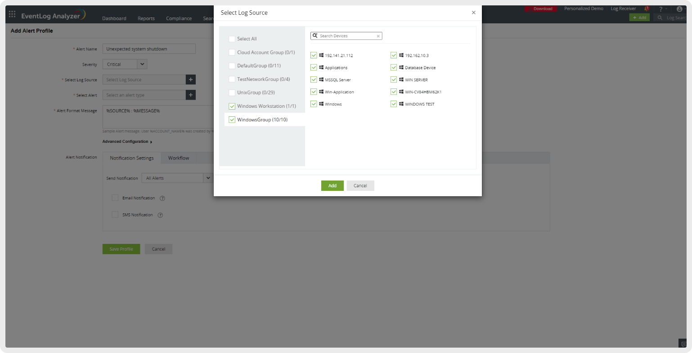Click the Windows icon beside Win-Application
The height and width of the screenshot is (353, 692).
click(x=321, y=92)
